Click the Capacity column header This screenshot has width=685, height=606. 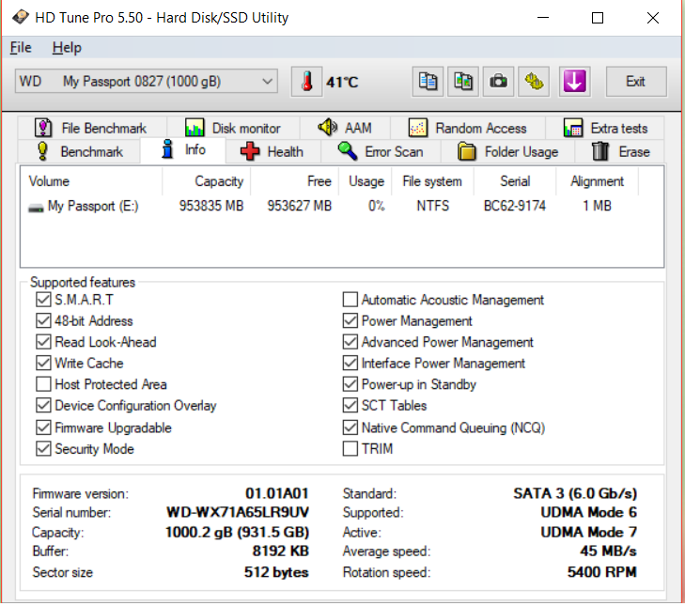tap(218, 181)
